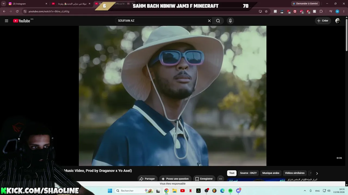Open the video's more actions menu
The image size is (348, 195).
pyautogui.click(x=220, y=179)
